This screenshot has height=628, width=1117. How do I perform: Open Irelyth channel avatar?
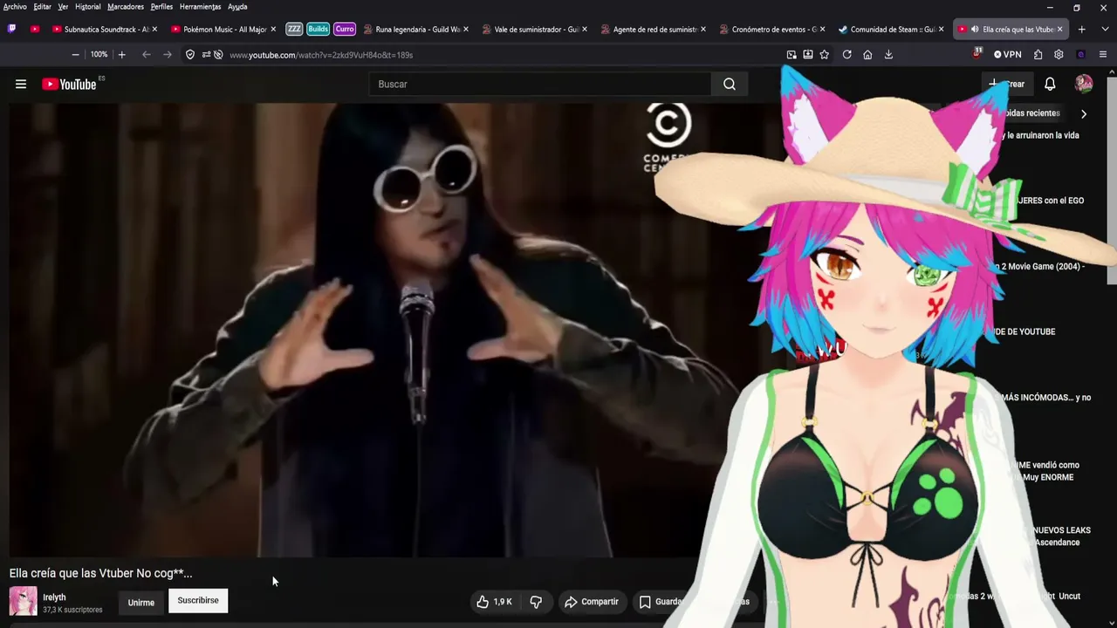[24, 601]
